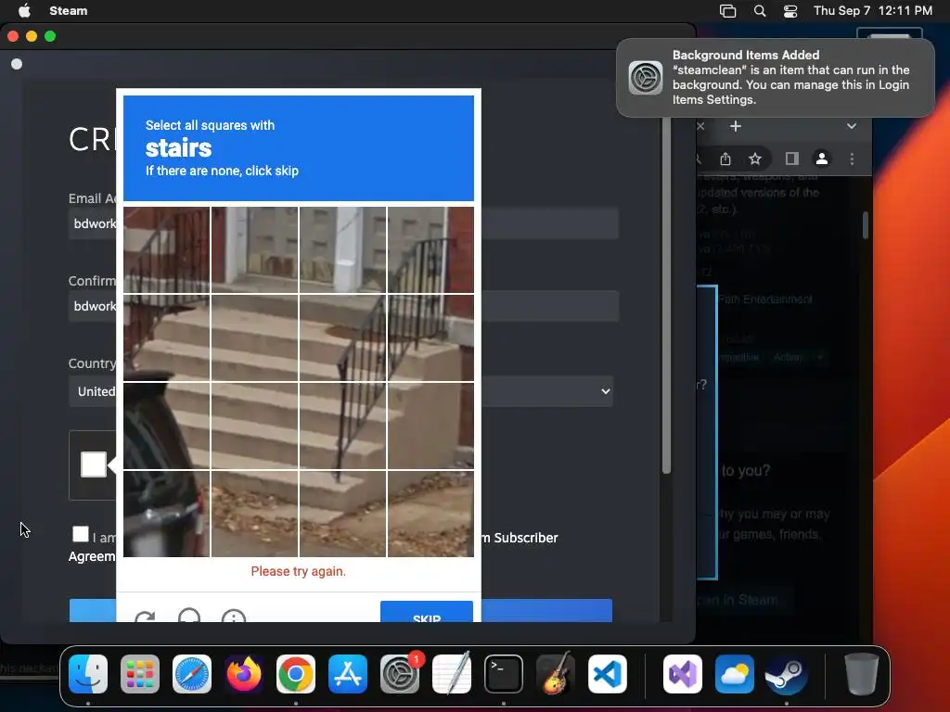
Task: Click the date and time in menu bar
Action: tap(872, 10)
